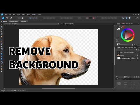Open Layers panel options menu icon
The height and width of the screenshot is (105, 140).
pyautogui.click(x=139, y=48)
